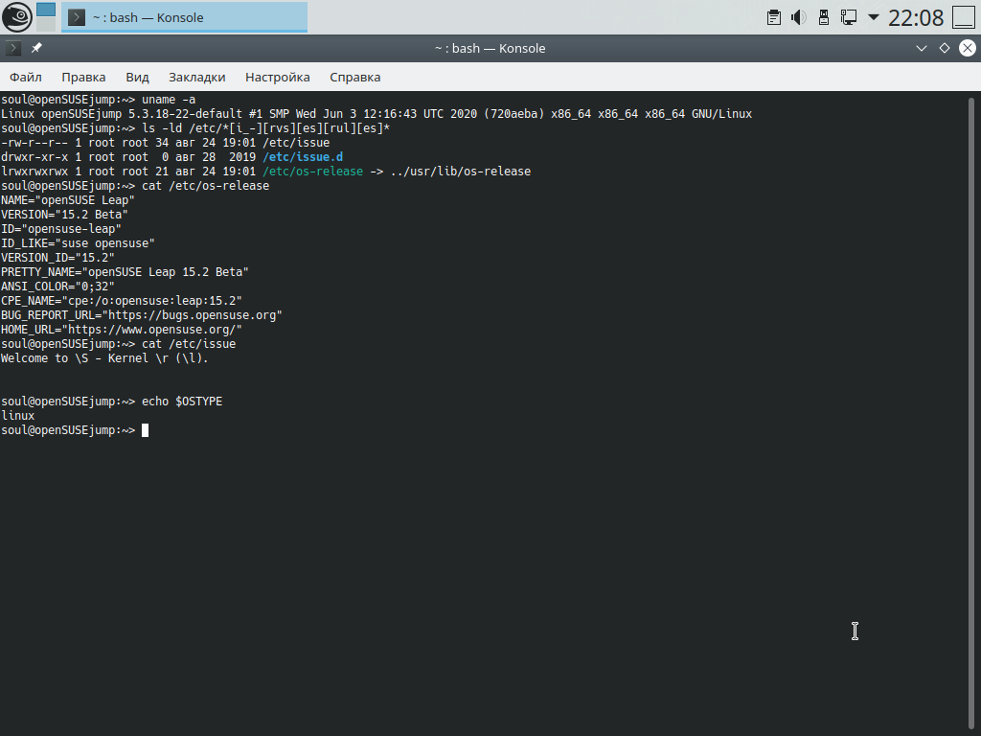Toggle the pin on all desktops icon
This screenshot has height=736, width=981.
pyautogui.click(x=37, y=48)
